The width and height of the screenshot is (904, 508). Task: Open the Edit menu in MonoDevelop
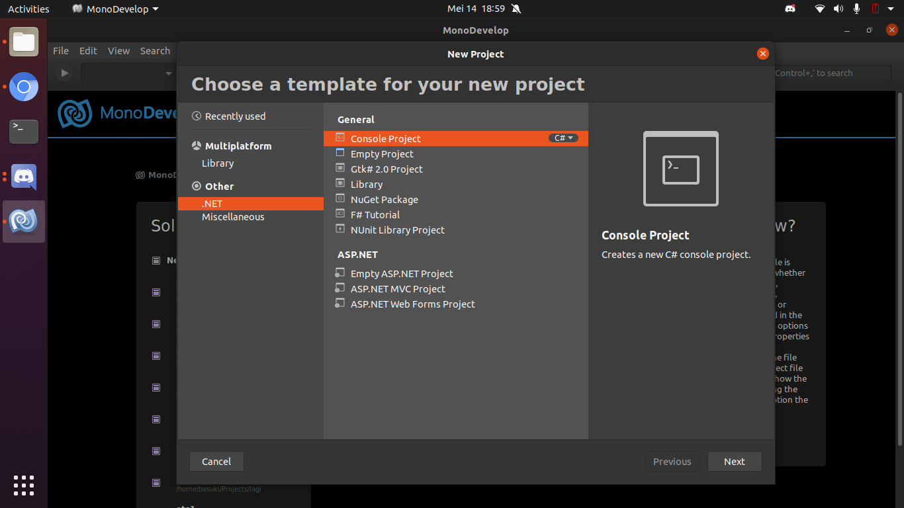click(x=88, y=50)
